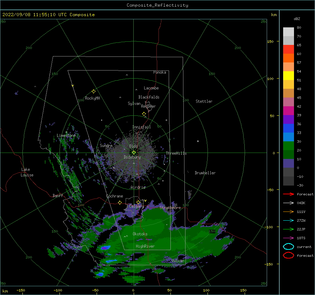Click the yellow diamond marker below RedDeer
Image resolution: width=315 pixels, height=295 pixels.
(144, 114)
